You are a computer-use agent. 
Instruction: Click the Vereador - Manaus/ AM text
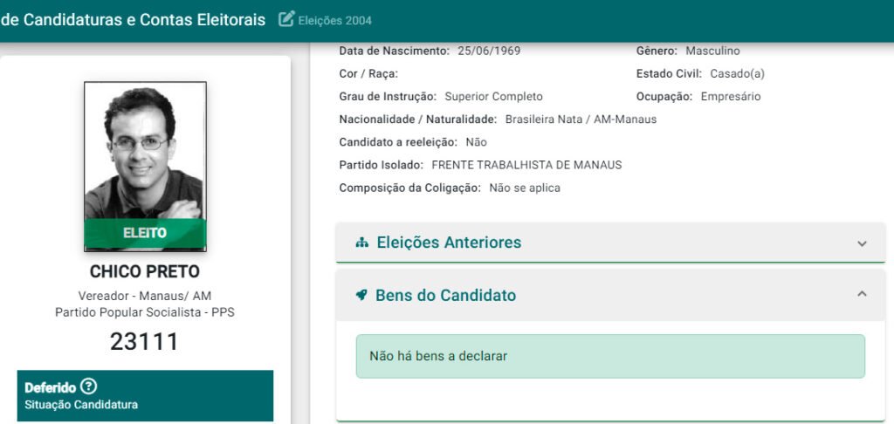145,296
